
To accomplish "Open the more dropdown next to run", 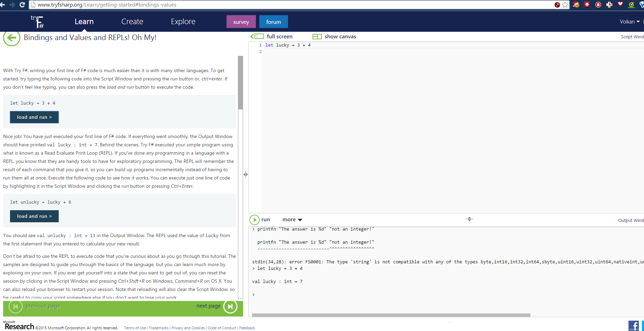I will [x=292, y=220].
